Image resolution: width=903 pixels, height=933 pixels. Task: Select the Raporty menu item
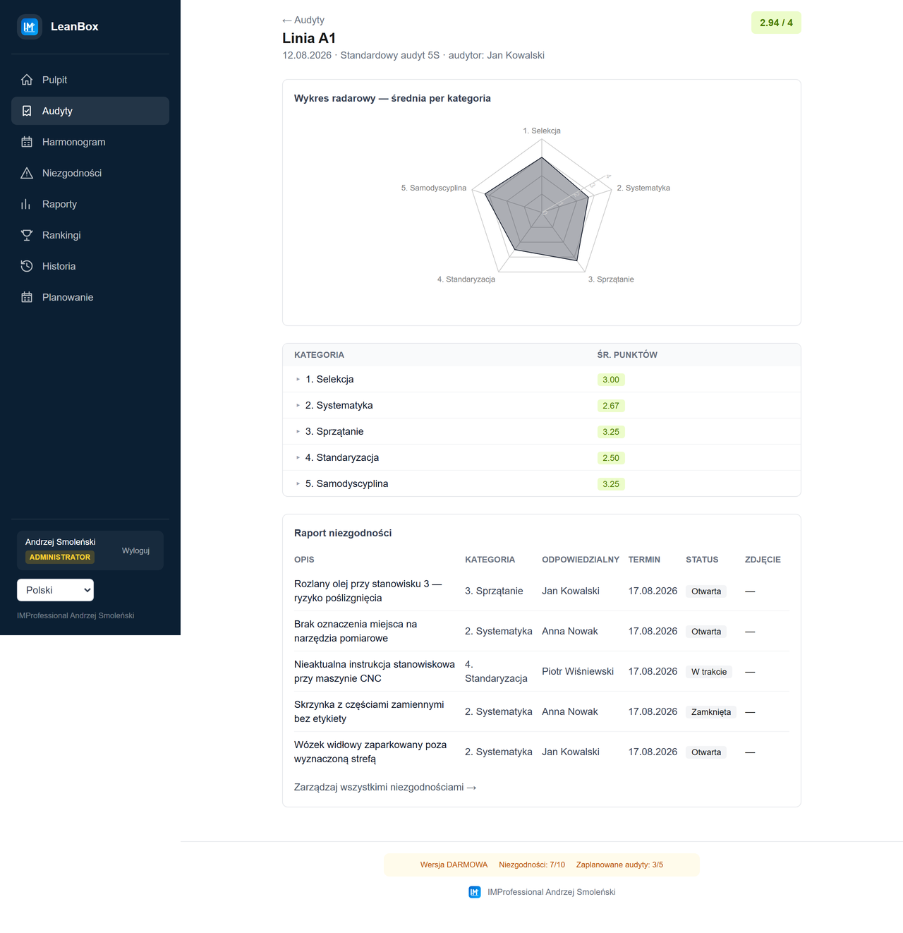tap(90, 204)
